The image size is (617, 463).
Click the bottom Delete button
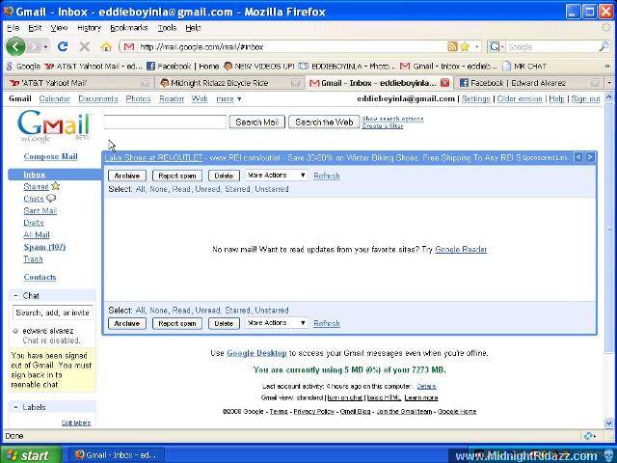click(x=224, y=323)
